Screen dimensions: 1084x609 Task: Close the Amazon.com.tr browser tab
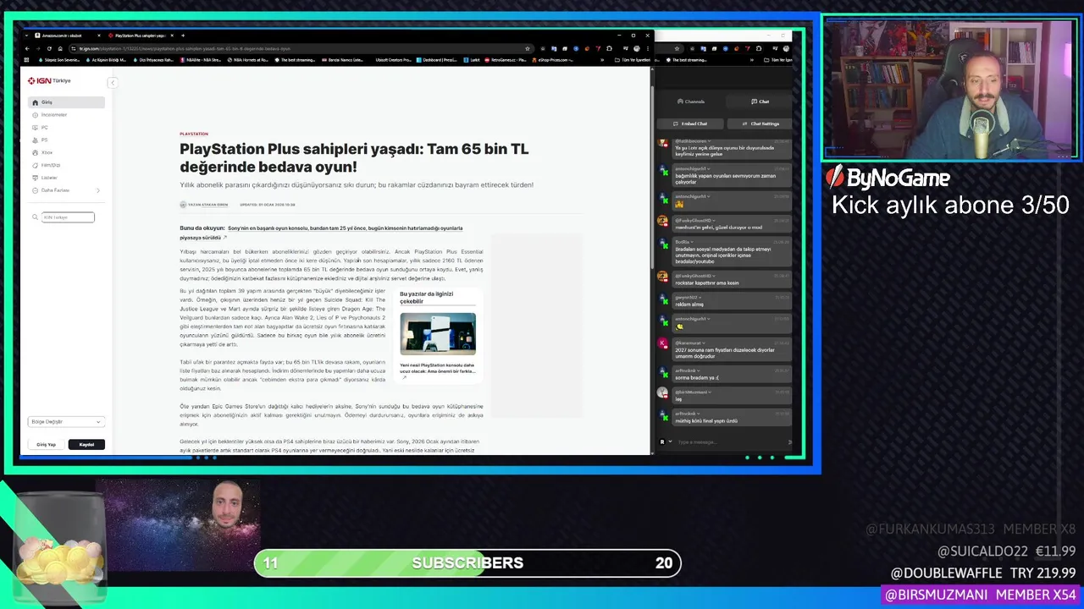tap(101, 36)
